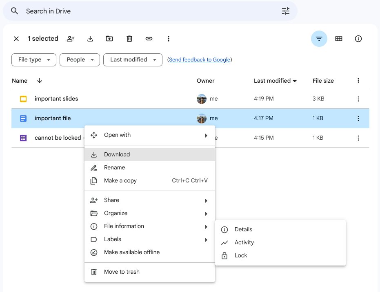Move selected file using the folder icon

pyautogui.click(x=109, y=38)
